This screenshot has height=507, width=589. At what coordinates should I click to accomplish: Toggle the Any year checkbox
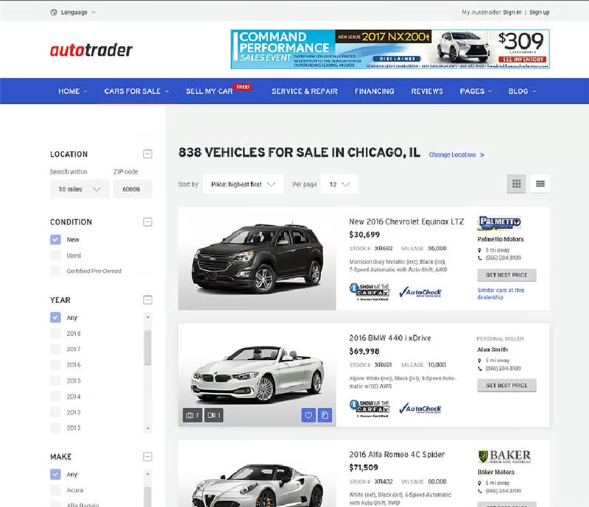56,317
